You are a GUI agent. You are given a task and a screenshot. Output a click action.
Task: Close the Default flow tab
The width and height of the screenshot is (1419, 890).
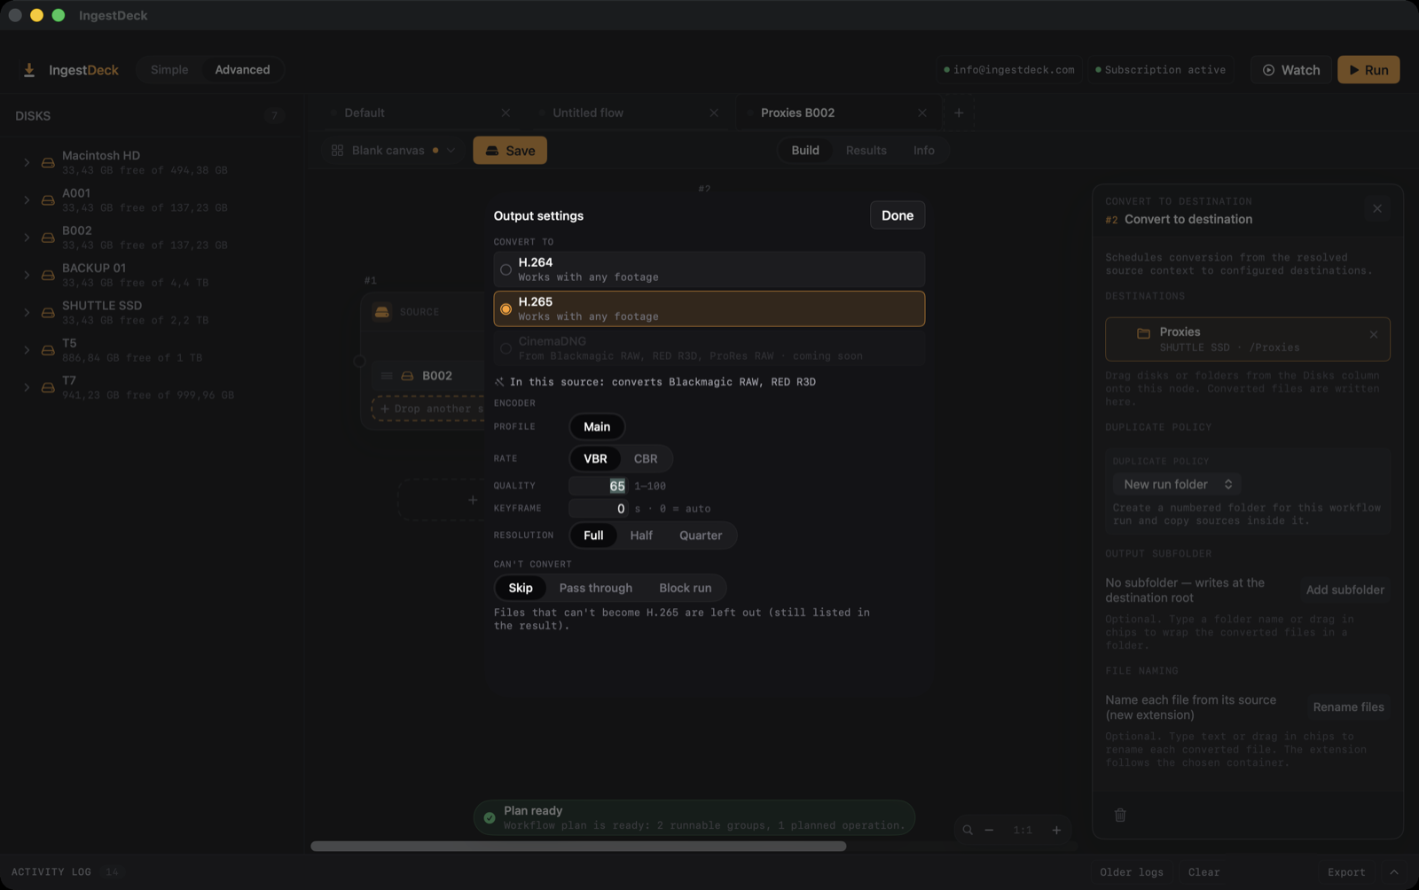tap(506, 113)
